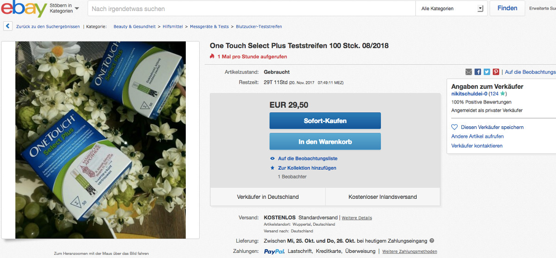Open the Stöbern in Kategorien dropdown
556x258 pixels.
64,8
